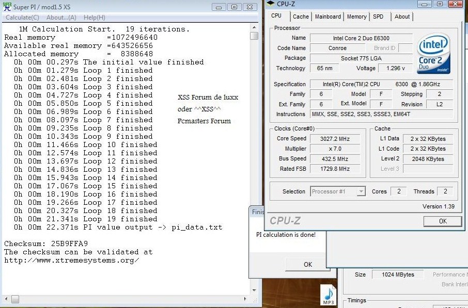This screenshot has width=468, height=308.
Task: Switch to the SPD tab
Action: tap(378, 17)
